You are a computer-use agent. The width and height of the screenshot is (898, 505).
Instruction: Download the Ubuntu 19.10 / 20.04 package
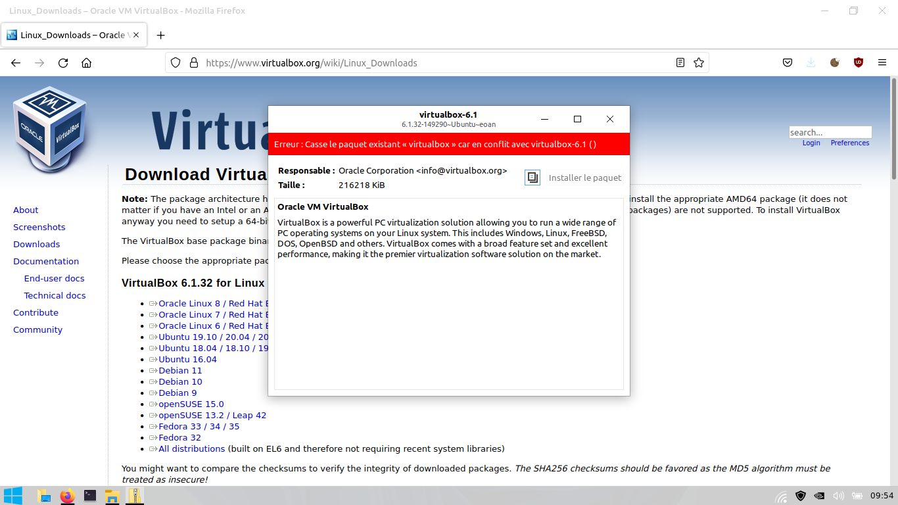(x=208, y=337)
